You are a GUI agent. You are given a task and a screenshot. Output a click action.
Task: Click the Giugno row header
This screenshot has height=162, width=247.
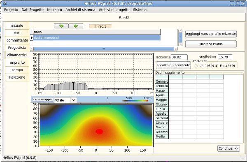click(162, 104)
